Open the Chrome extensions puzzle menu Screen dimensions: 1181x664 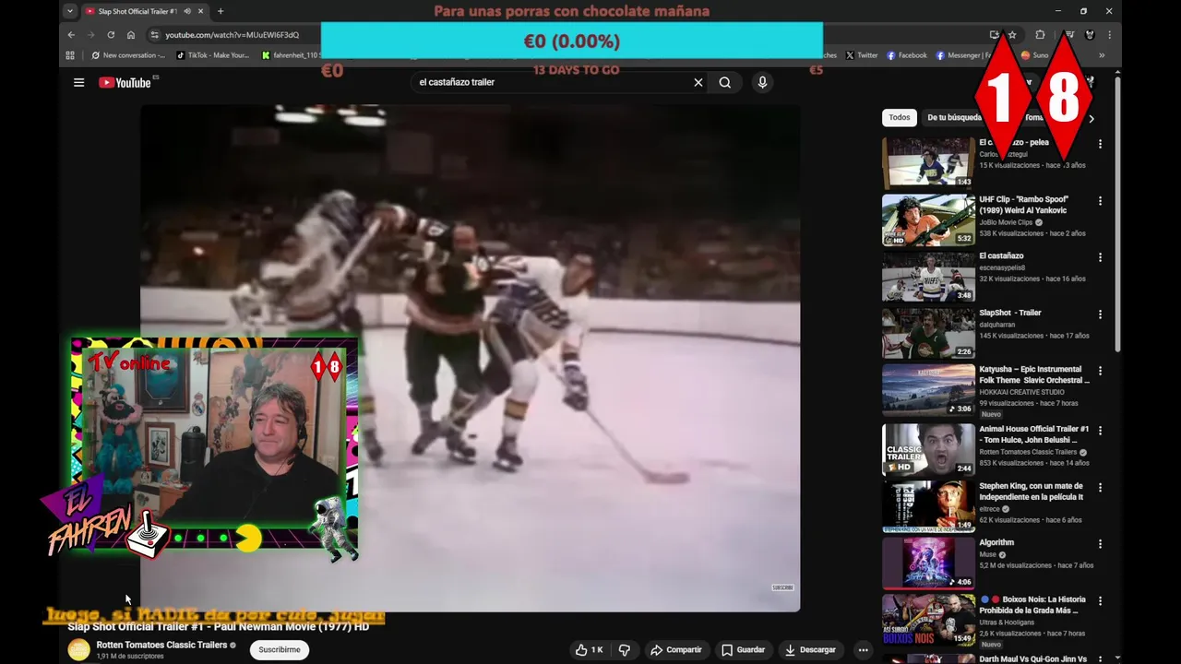[1040, 35]
